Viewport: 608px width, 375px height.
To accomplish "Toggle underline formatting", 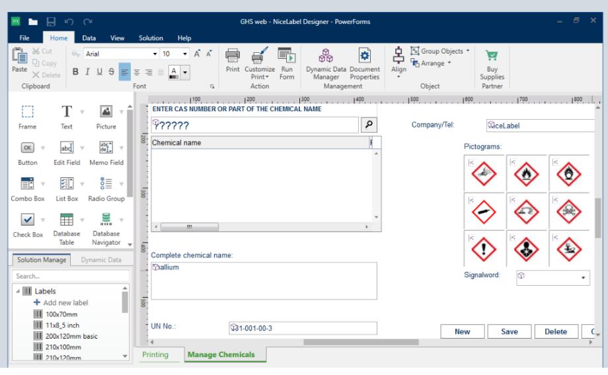I will (x=100, y=72).
